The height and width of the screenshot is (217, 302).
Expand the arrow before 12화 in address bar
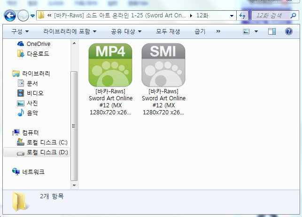click(191, 15)
